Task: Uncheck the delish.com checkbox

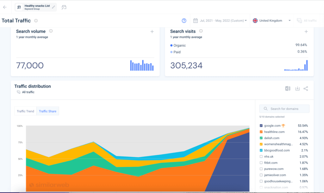Action: tap(261, 138)
